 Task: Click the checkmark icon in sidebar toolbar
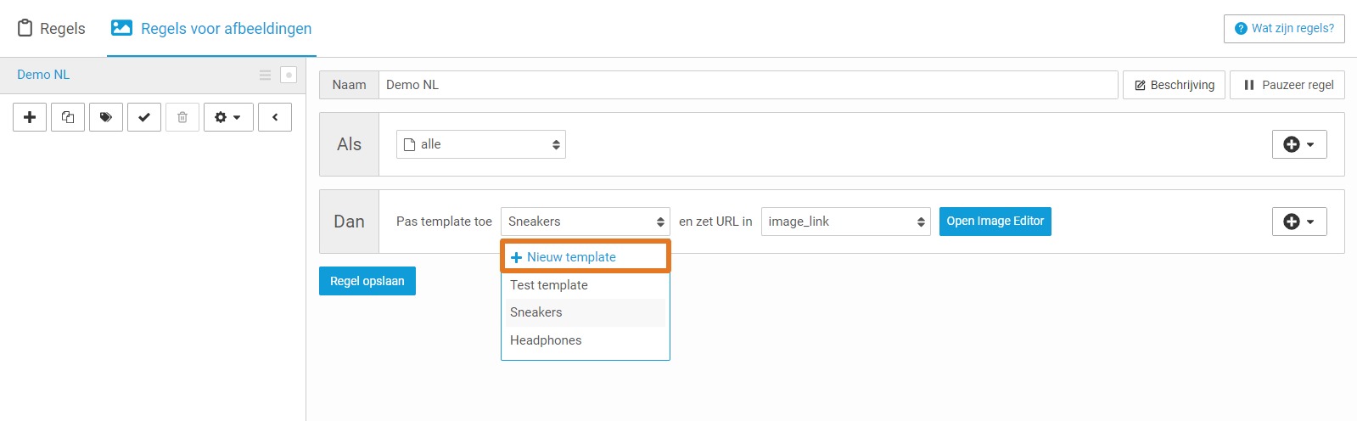(x=144, y=117)
